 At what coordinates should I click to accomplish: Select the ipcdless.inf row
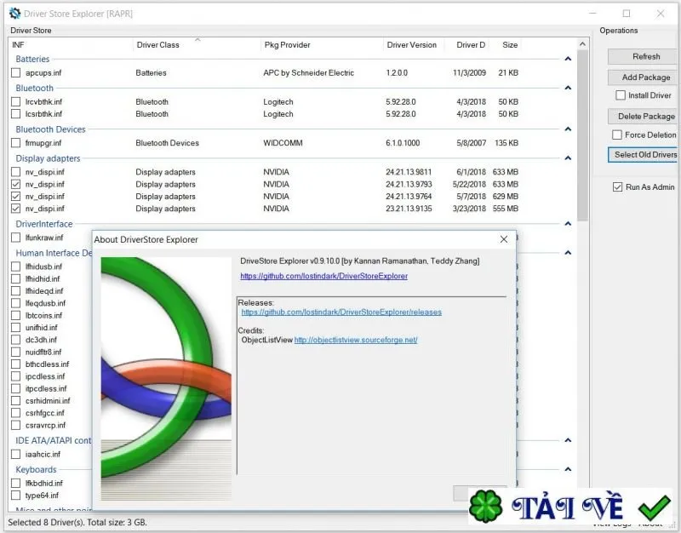click(45, 376)
